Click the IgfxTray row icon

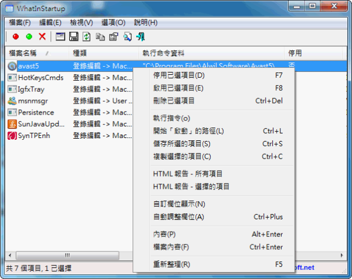[x=12, y=89]
